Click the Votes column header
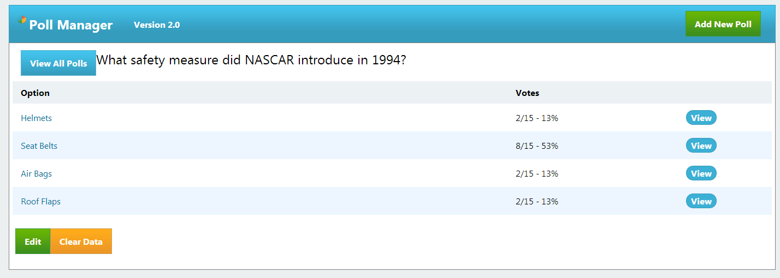Viewport: 780px width, 278px height. coord(527,93)
